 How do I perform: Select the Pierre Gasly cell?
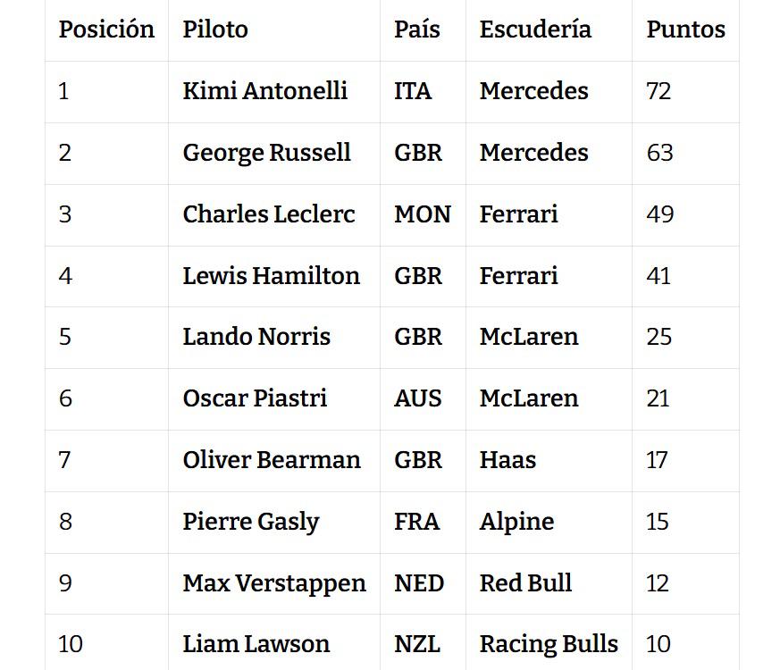pos(250,522)
